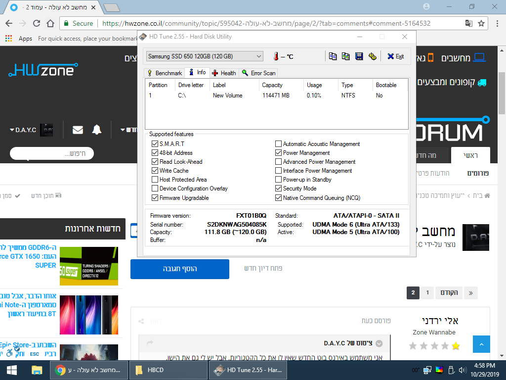
Task: Open the notifications bell icon on HWzone
Action: [x=97, y=130]
